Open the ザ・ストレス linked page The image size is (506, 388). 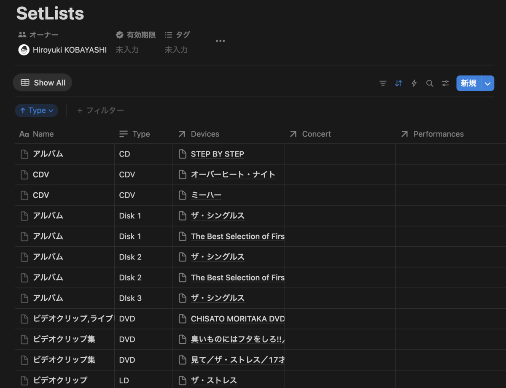click(214, 380)
